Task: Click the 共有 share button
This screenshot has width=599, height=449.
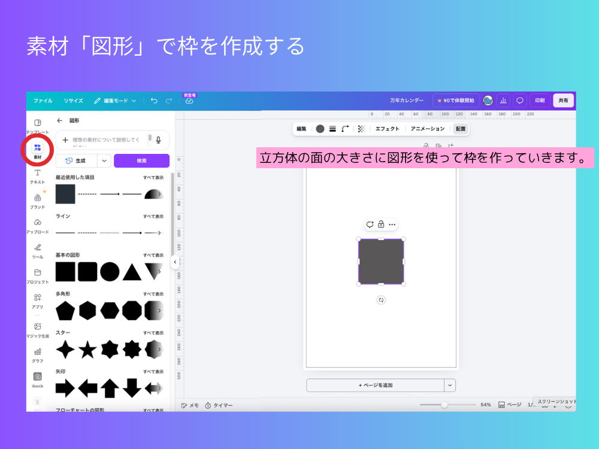Action: click(563, 101)
